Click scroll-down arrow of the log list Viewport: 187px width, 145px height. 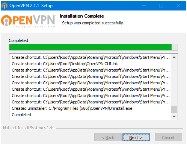174,117
